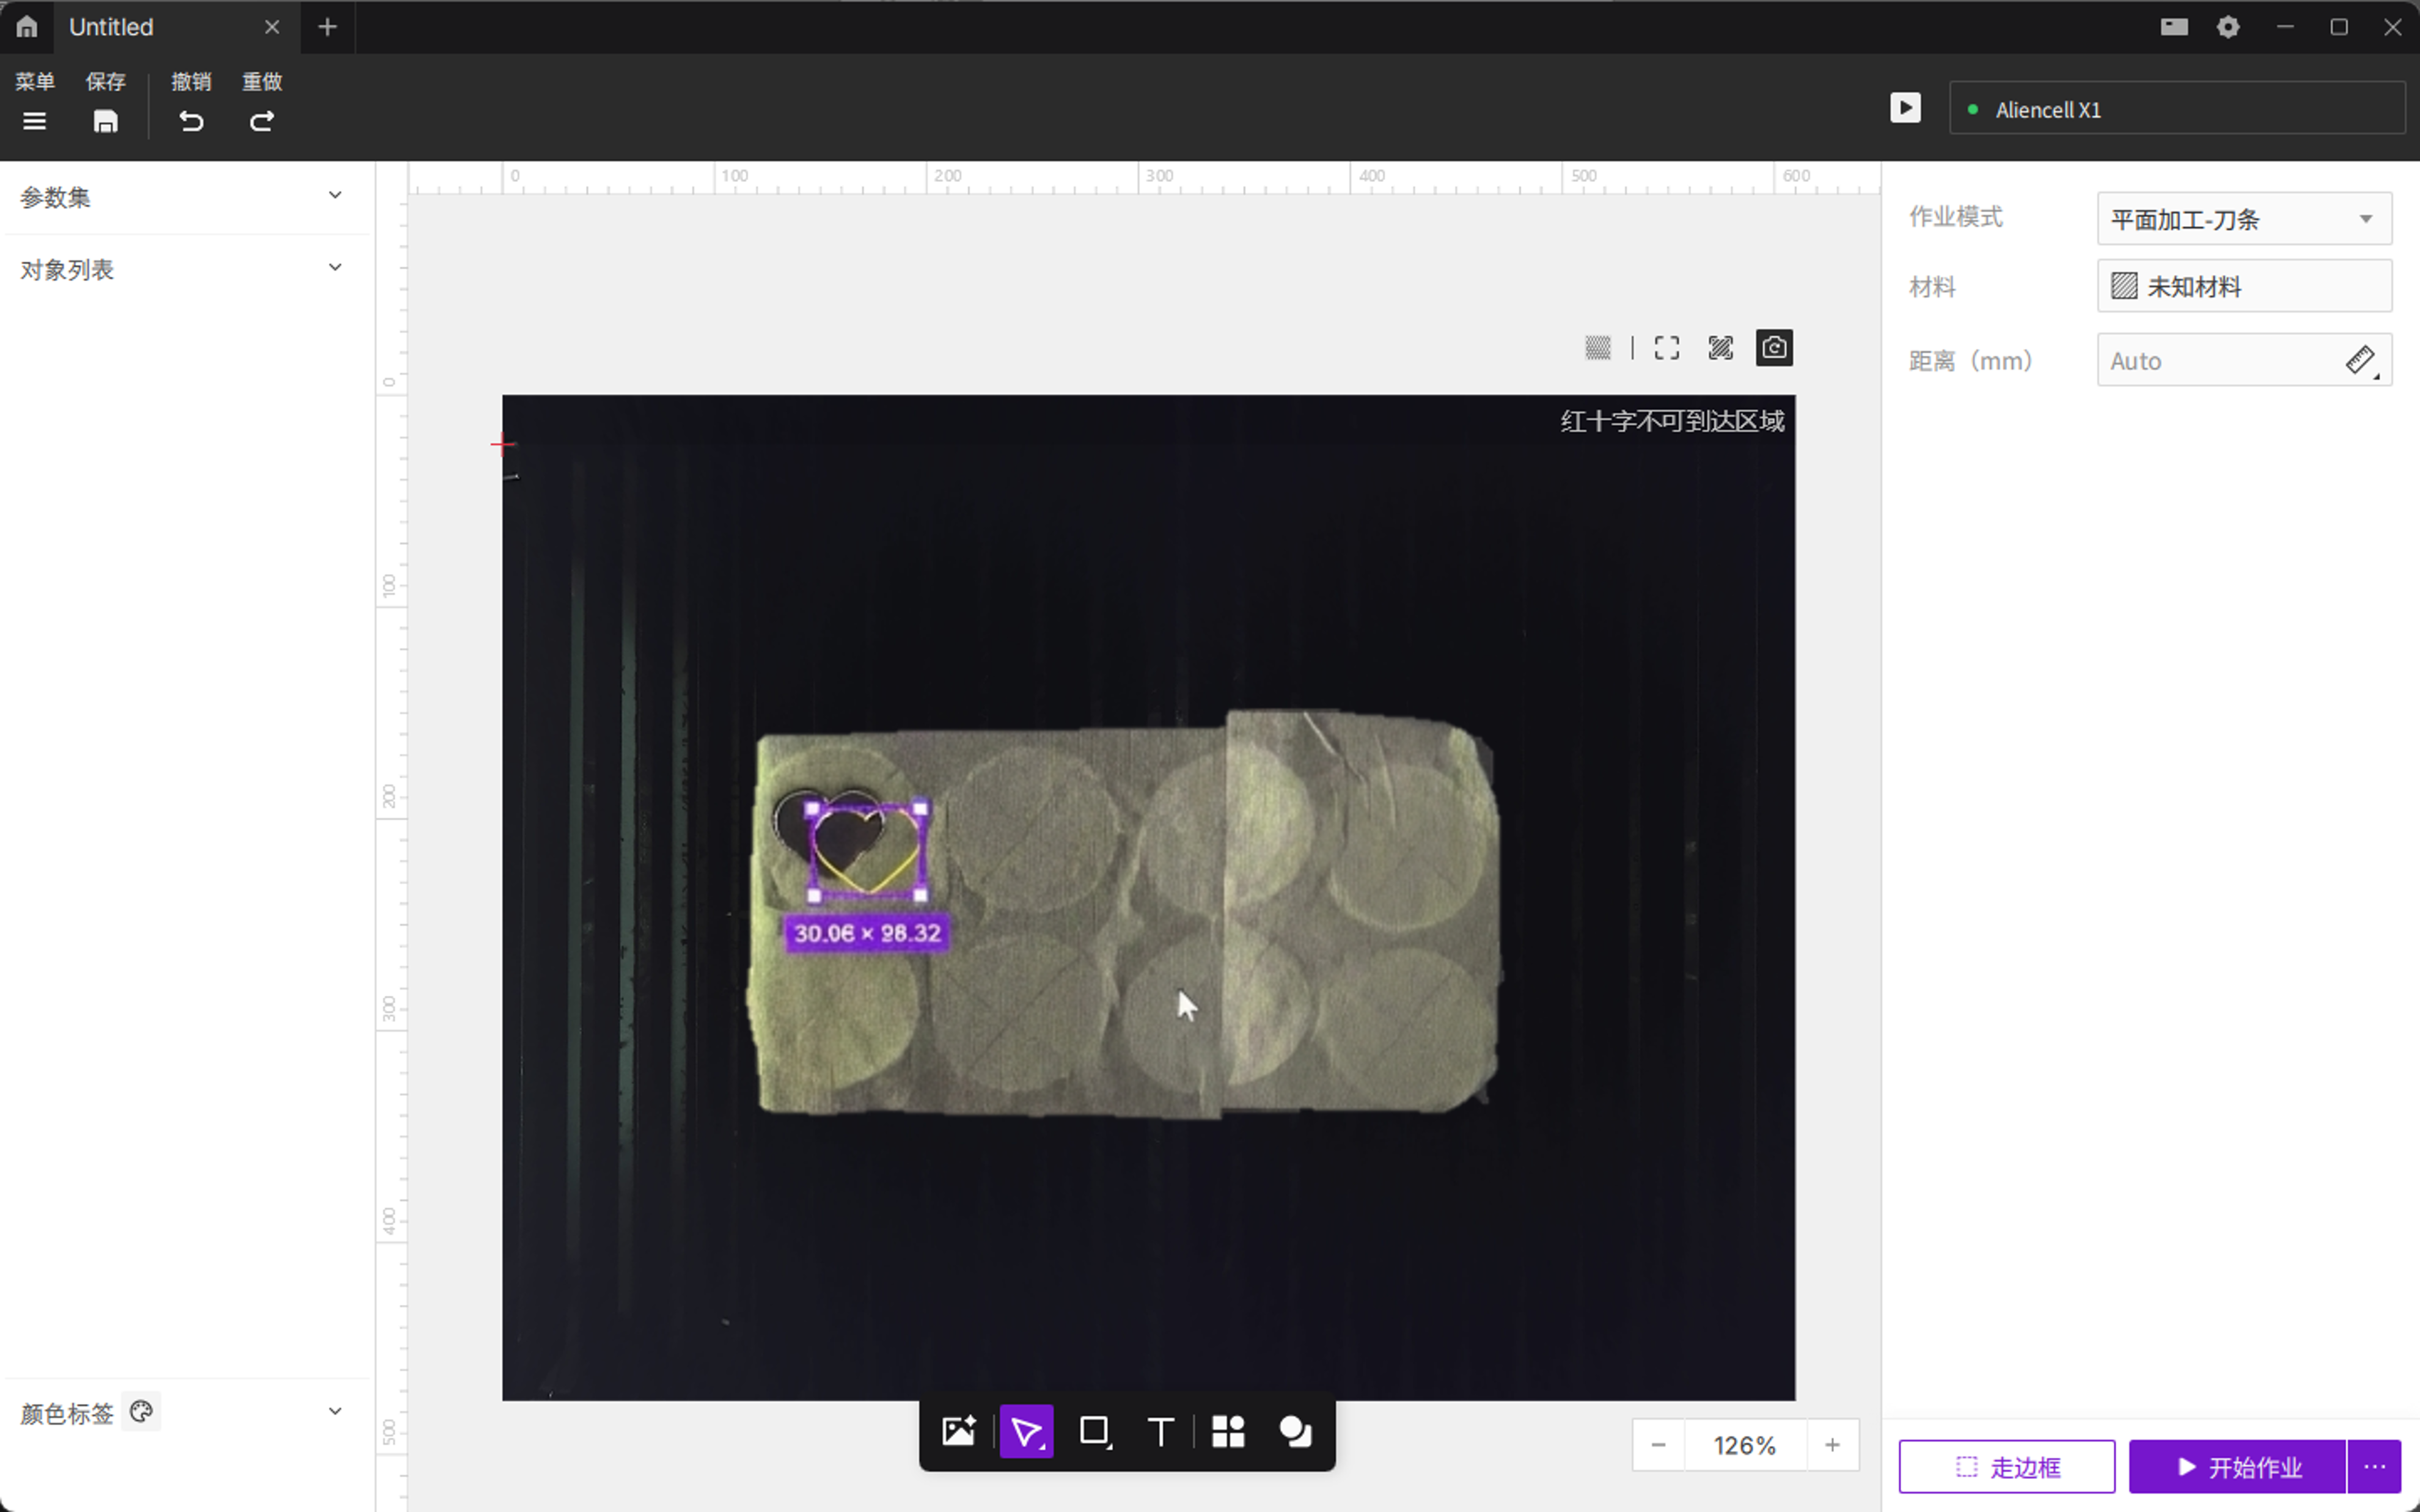Click the 走边框 button
The width and height of the screenshot is (2420, 1512).
tap(2006, 1466)
